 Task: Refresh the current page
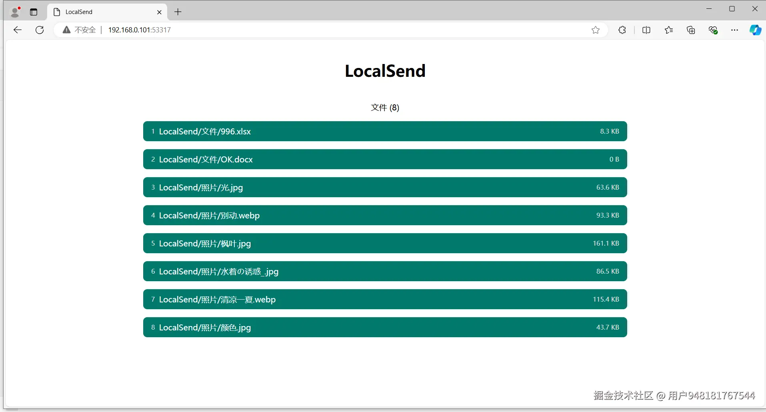40,30
